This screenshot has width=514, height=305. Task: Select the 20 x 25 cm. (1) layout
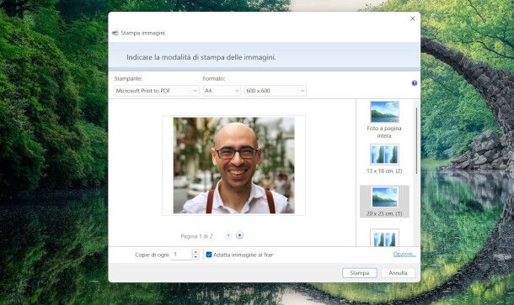click(x=384, y=201)
